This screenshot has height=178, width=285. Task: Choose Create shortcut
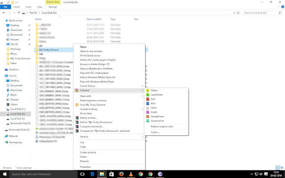click(109, 153)
